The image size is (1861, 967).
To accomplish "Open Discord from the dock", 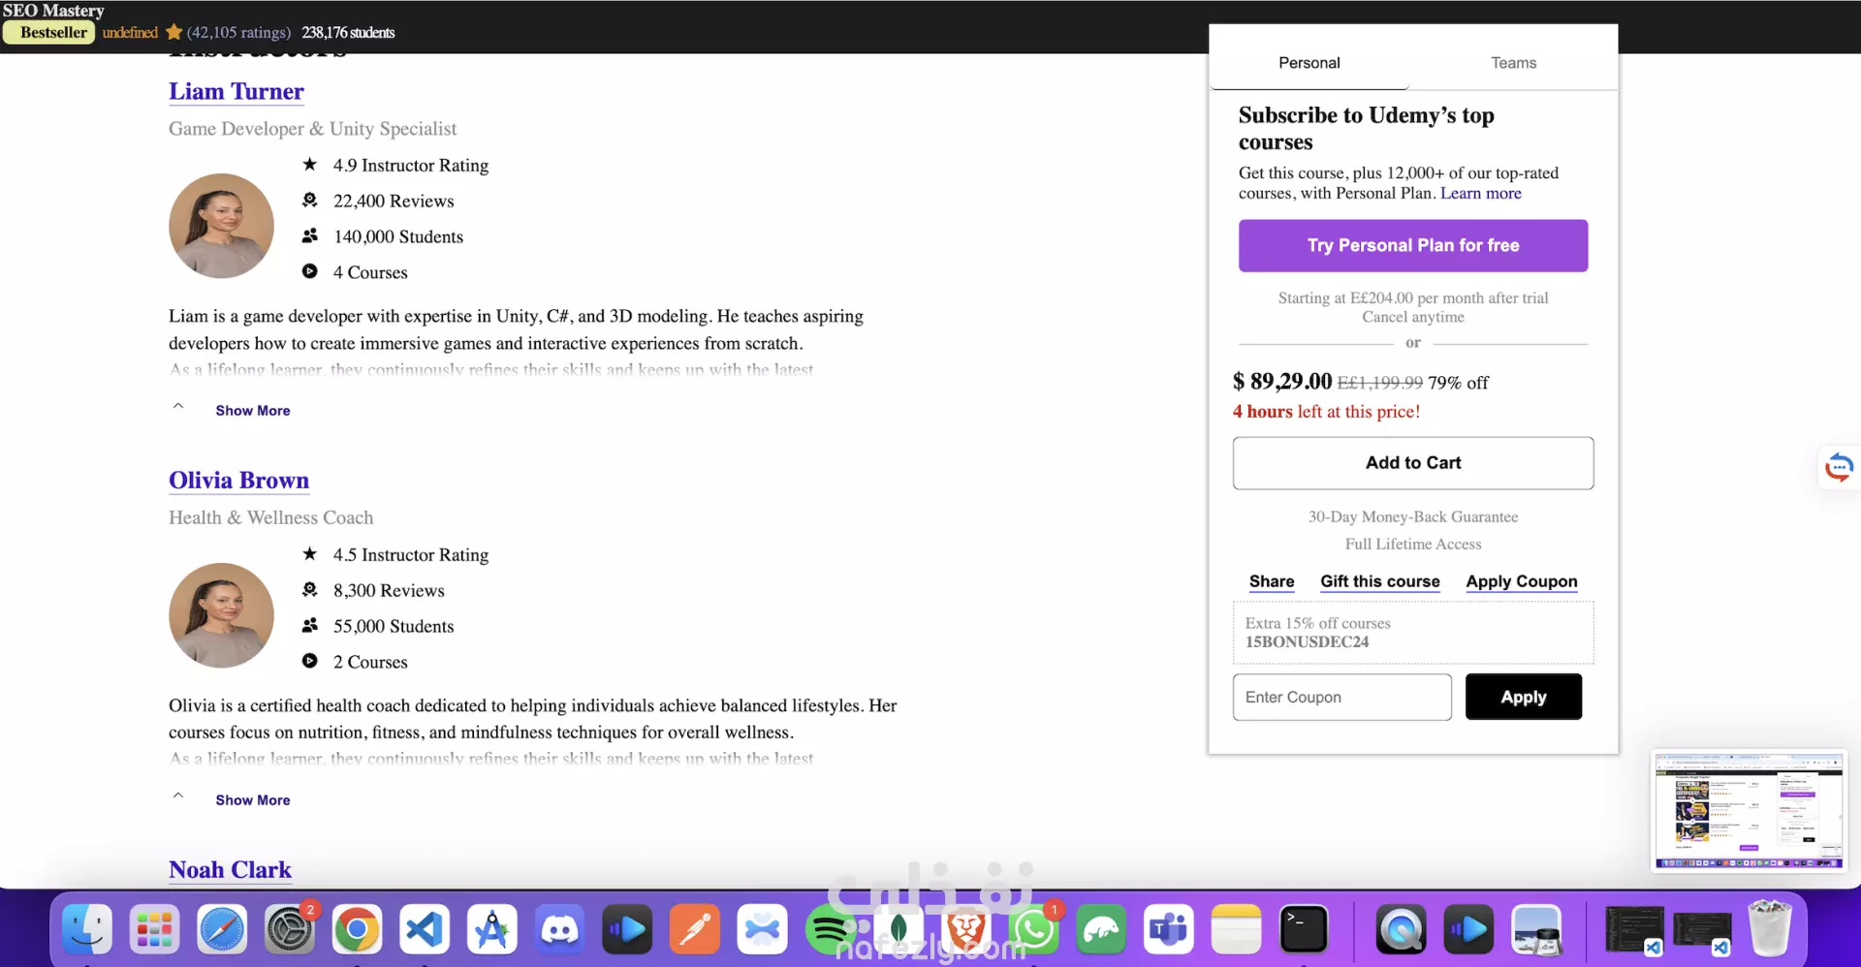I will coord(559,930).
